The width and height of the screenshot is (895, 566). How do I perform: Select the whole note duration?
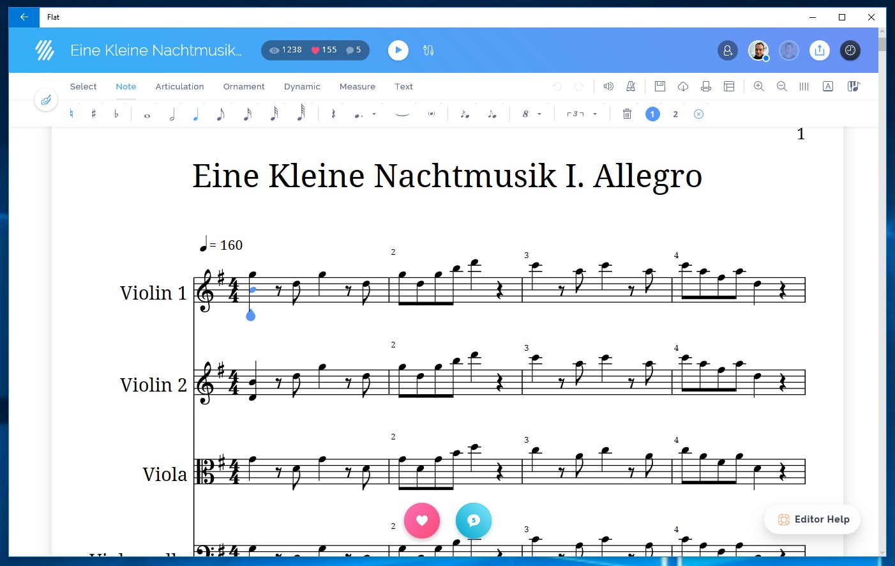pyautogui.click(x=147, y=114)
